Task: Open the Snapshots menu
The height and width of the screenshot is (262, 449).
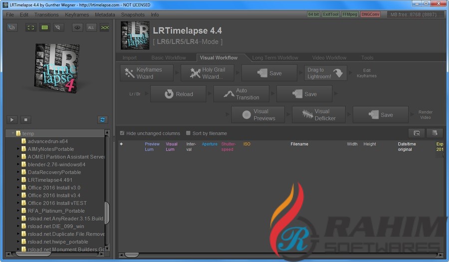Action: pos(133,14)
